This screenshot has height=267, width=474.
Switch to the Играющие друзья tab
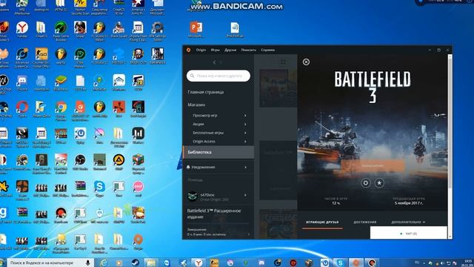click(322, 222)
